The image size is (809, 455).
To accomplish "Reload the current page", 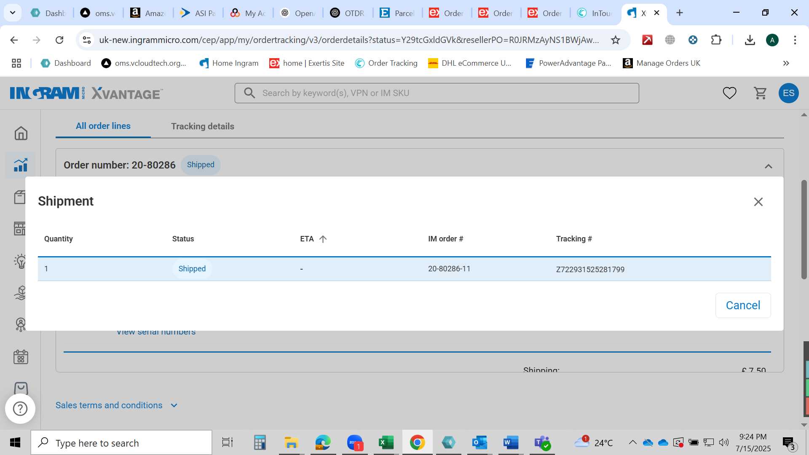I will coord(59,40).
